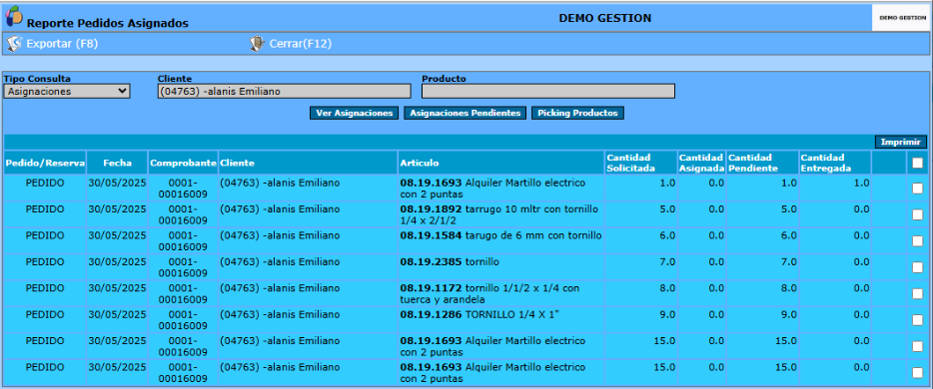Viewport: 933px width, 389px height.
Task: Click article code 08.19.1892
Action: click(x=431, y=209)
